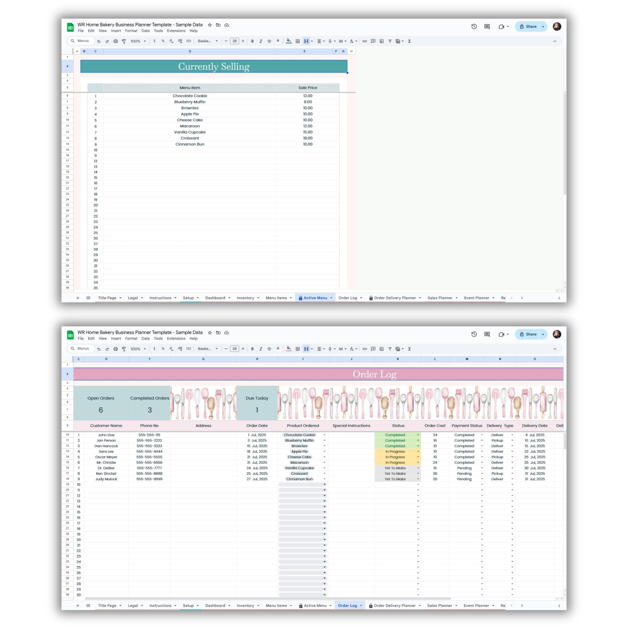Open the Extensions menu in top window
Viewport: 628px width, 628px height.
click(176, 31)
